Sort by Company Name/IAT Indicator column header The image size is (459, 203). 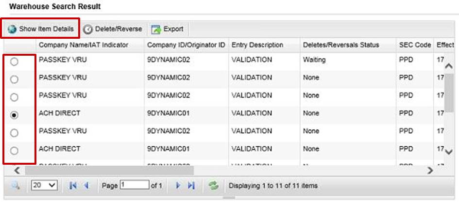(x=83, y=45)
